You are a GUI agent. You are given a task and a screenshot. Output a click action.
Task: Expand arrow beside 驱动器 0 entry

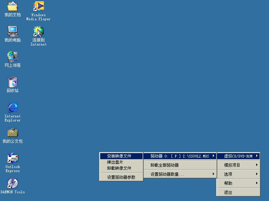[214, 156]
